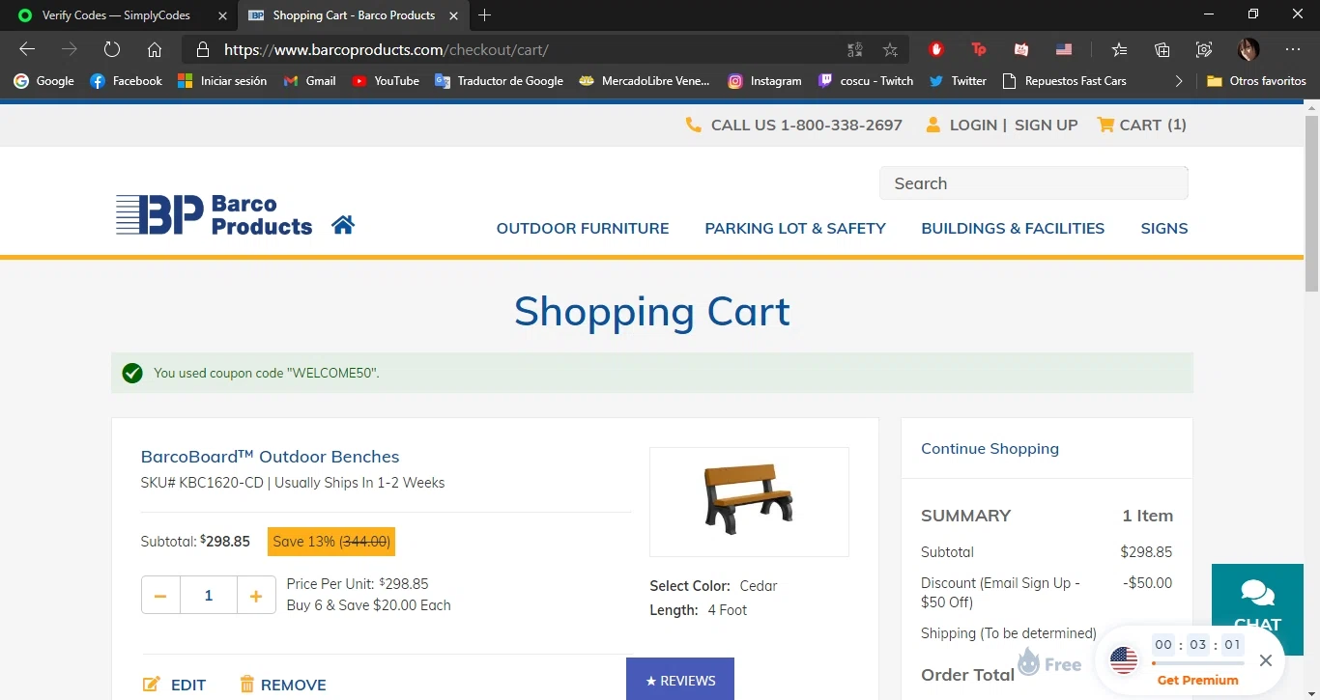Screen dimensions: 1320x700
Task: Open YouTube bookmark
Action: (386, 81)
